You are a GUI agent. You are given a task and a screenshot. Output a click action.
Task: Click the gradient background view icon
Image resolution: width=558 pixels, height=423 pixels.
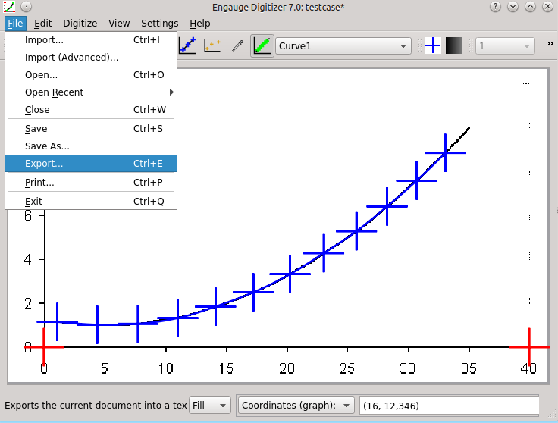(x=453, y=46)
